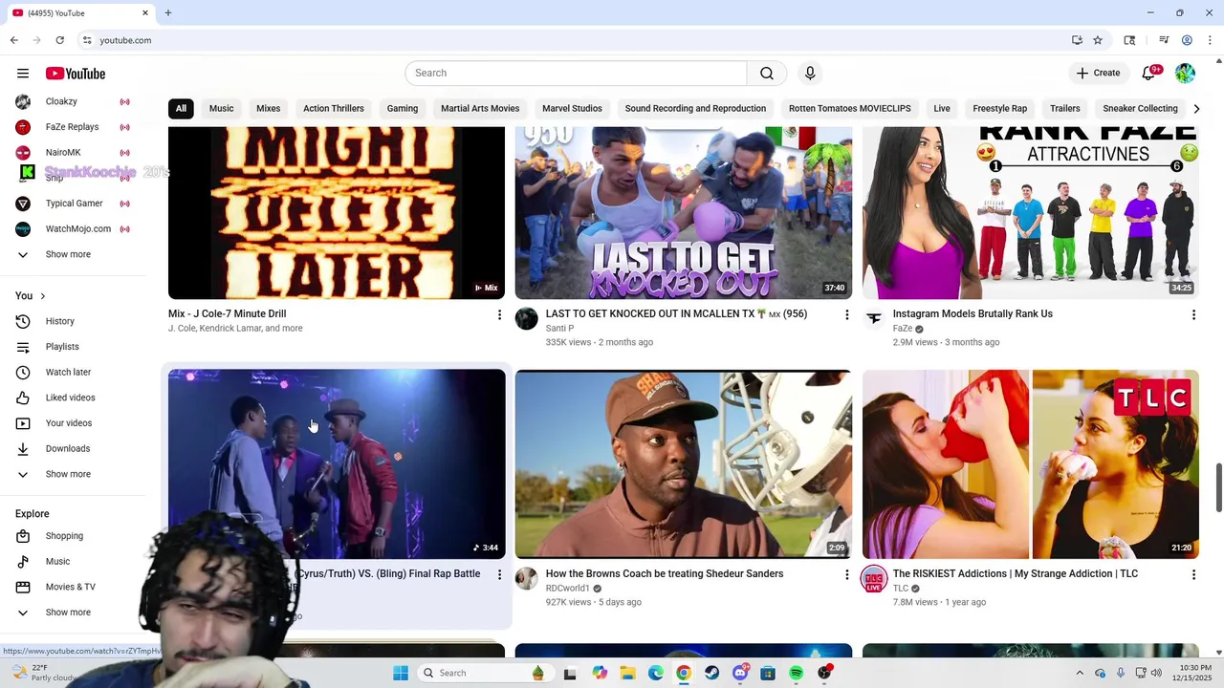Click the YouTube logo home link
The image size is (1224, 688).
click(x=76, y=74)
